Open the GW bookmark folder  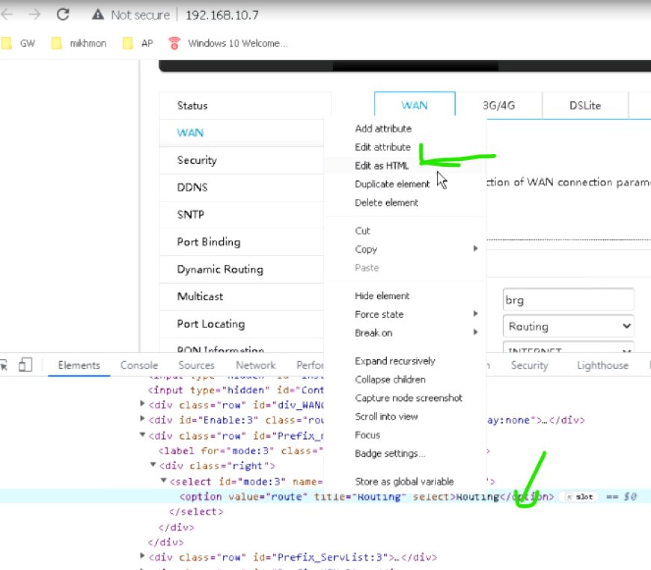point(18,43)
